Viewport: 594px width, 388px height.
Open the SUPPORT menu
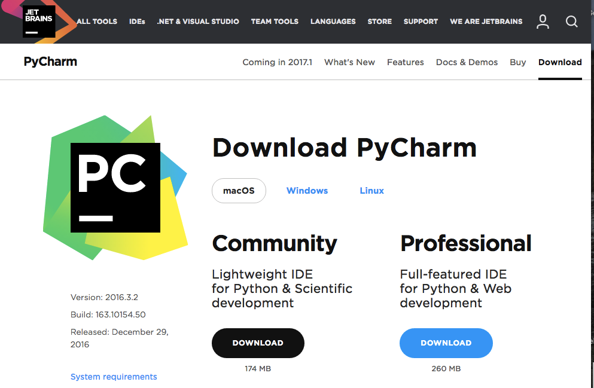coord(421,22)
